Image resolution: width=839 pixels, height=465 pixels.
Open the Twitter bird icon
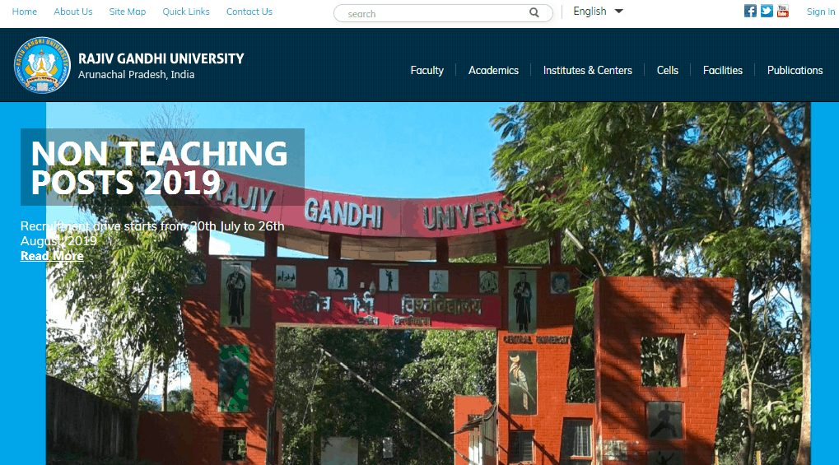pyautogui.click(x=767, y=11)
